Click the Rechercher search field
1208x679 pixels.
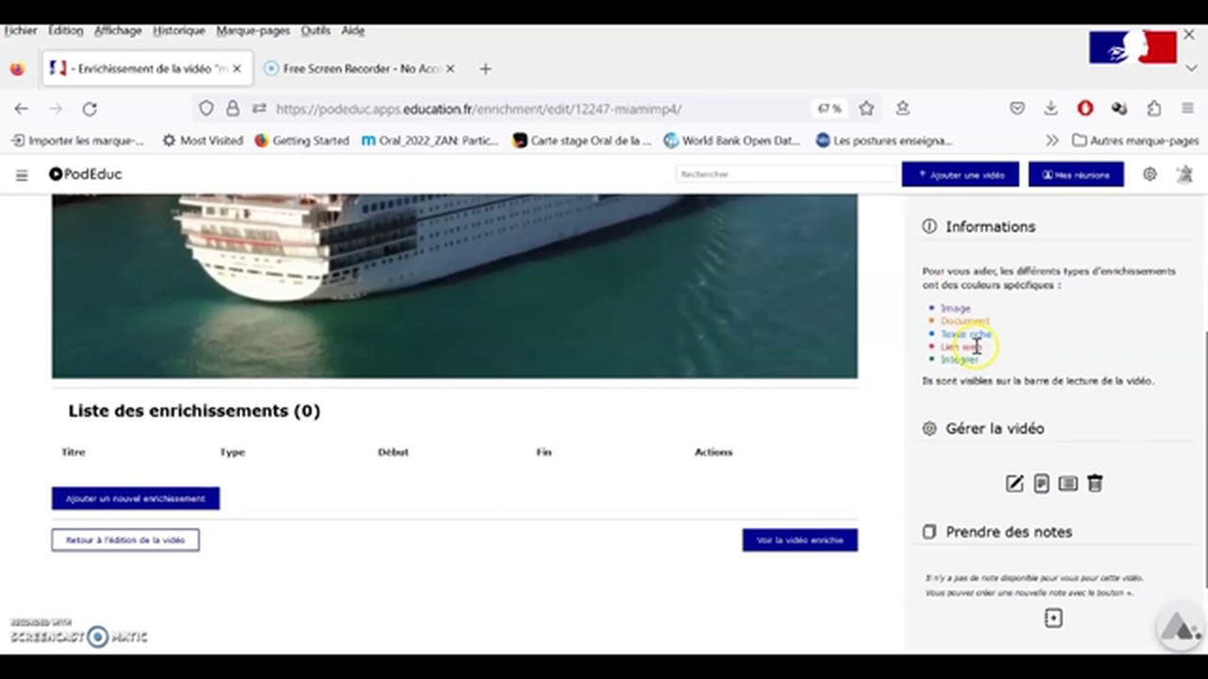click(x=785, y=174)
